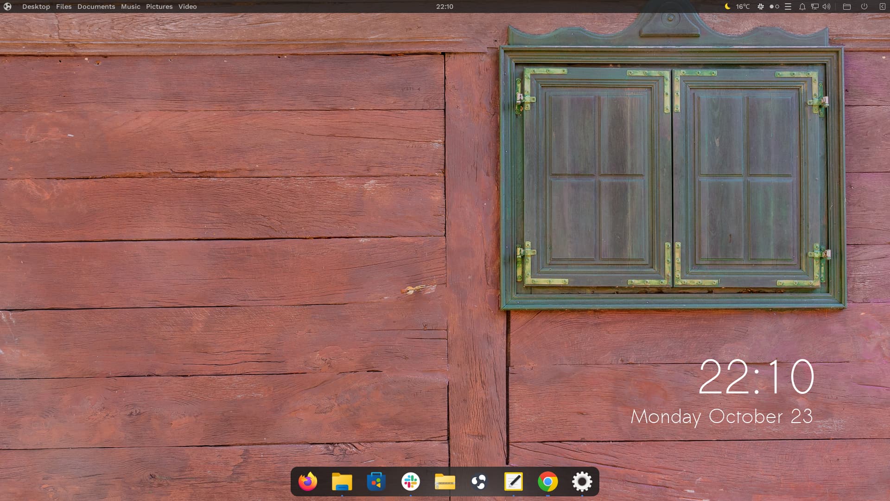890x501 pixels.
Task: Open the network connection icon
Action: tap(814, 6)
